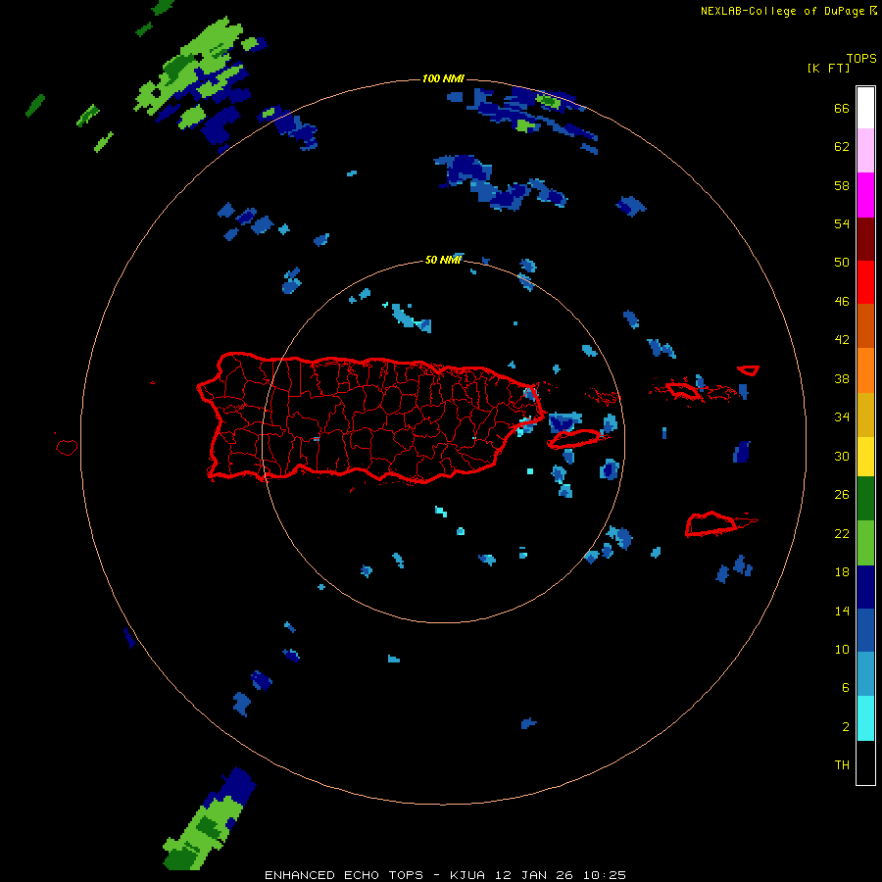Select the 46 legend value
Viewport: 882px width, 882px height.
coord(842,302)
